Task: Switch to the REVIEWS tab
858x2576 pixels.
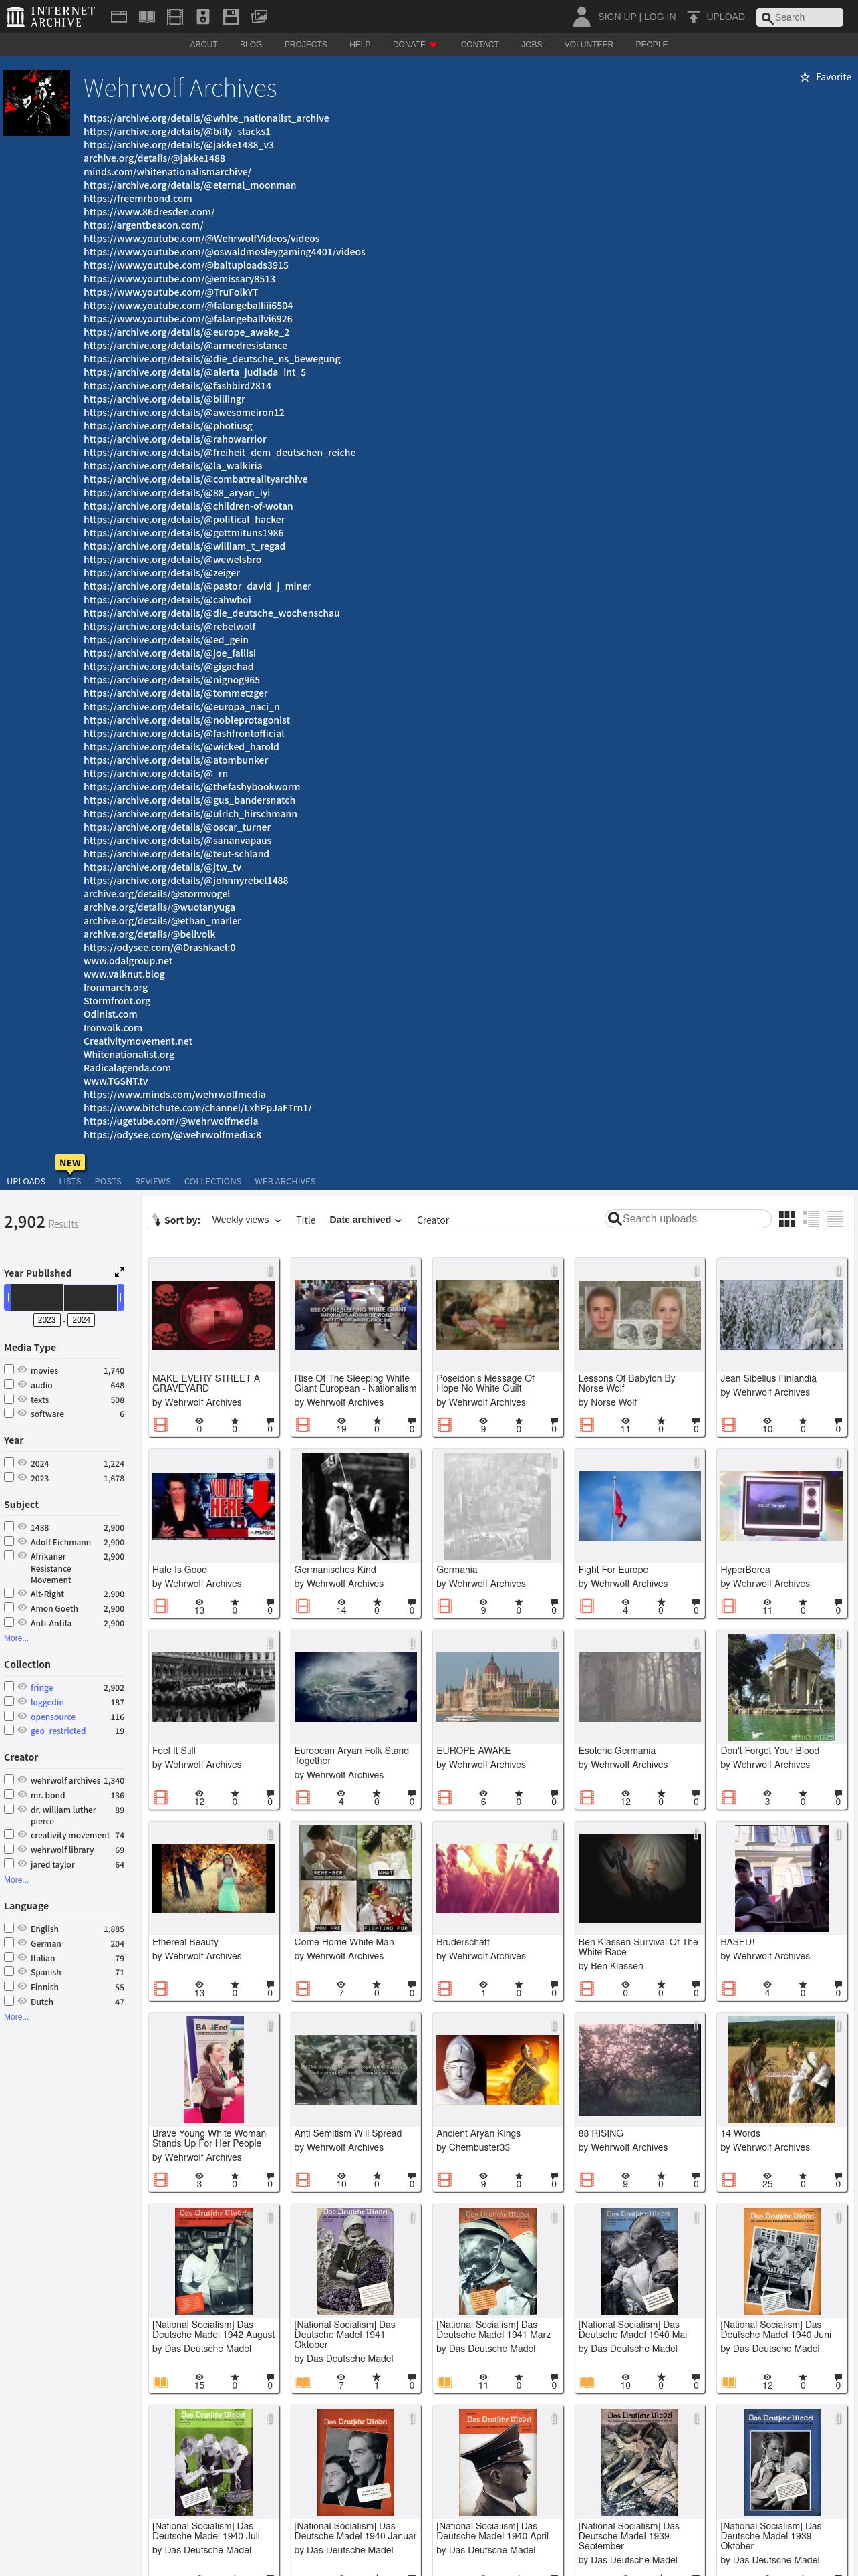Action: tap(153, 1181)
